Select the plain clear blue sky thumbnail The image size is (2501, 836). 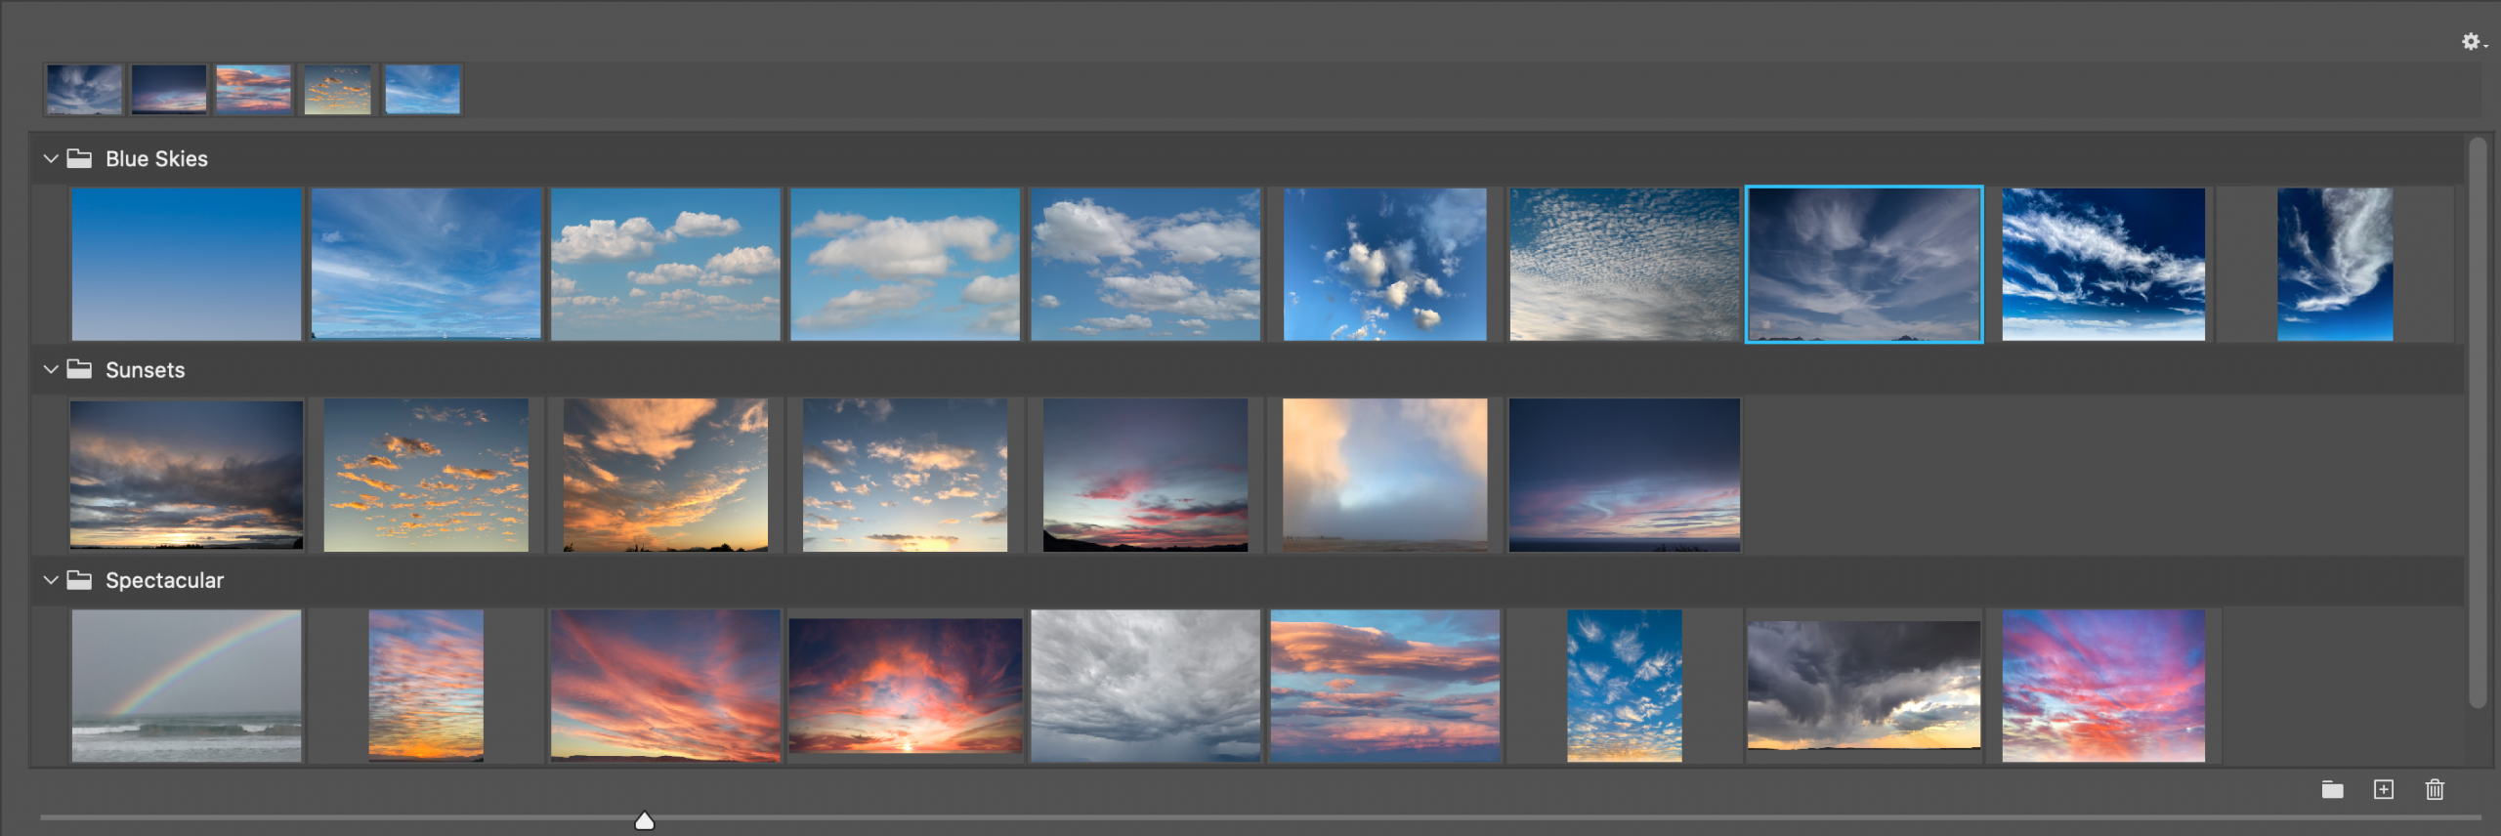tap(187, 264)
